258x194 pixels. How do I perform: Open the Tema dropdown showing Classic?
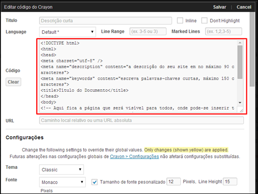[x=61, y=170]
